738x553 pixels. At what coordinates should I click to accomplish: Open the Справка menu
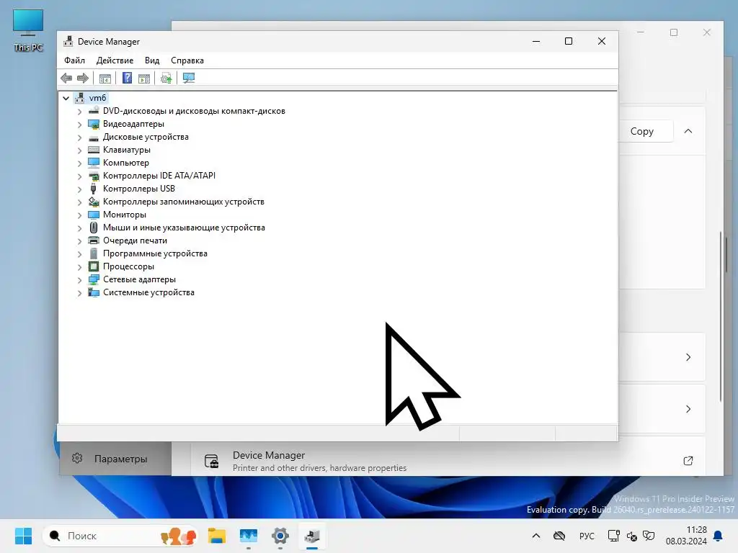(x=187, y=60)
